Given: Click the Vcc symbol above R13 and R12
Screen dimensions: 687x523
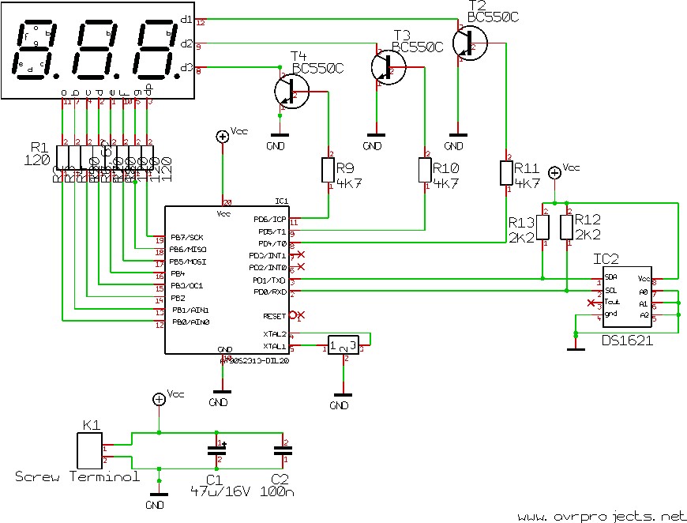Looking at the screenshot, I should [554, 173].
